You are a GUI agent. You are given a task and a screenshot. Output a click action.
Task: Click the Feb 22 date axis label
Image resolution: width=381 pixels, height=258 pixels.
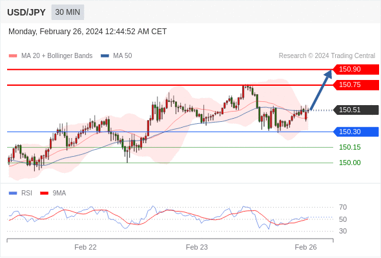pos(85,247)
